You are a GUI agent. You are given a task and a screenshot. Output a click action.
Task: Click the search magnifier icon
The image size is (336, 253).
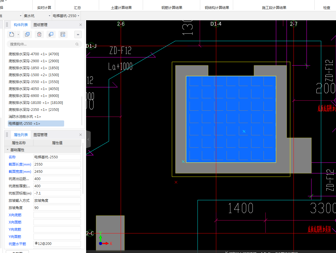[x=77, y=44]
